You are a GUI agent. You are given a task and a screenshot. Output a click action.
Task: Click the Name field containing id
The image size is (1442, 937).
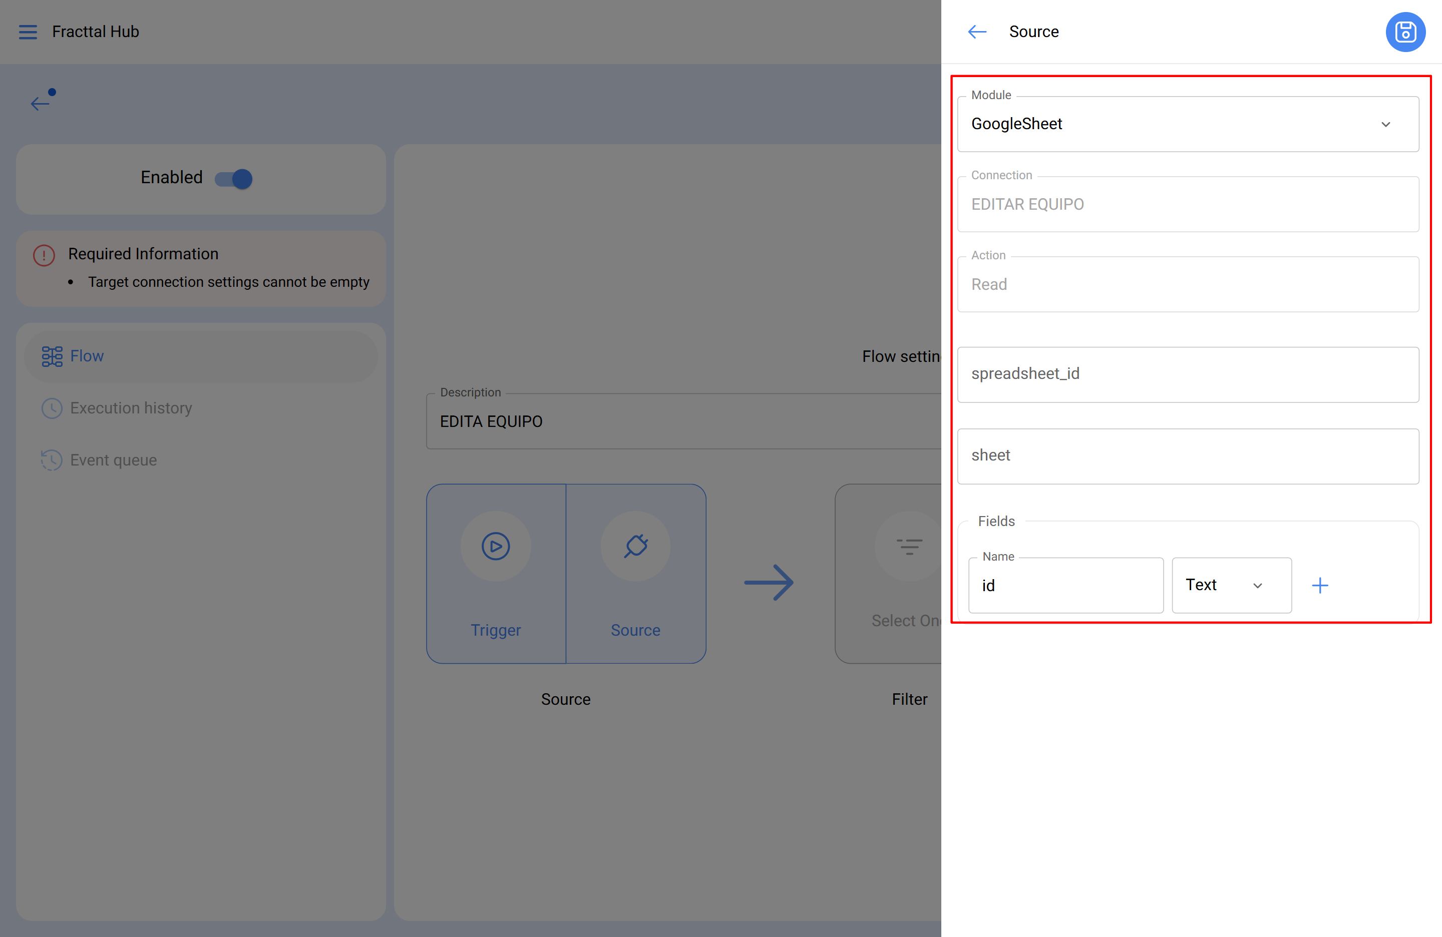(x=1065, y=586)
